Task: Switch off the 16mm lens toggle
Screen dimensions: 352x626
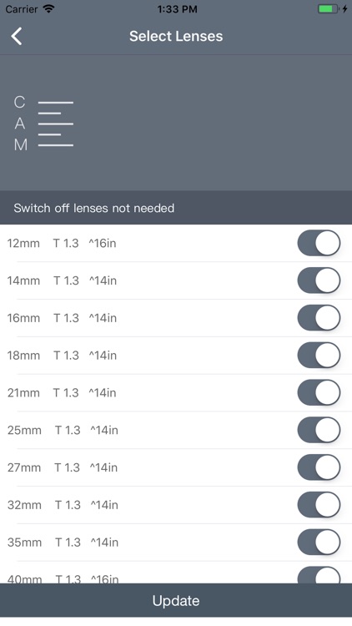Action: coord(319,318)
